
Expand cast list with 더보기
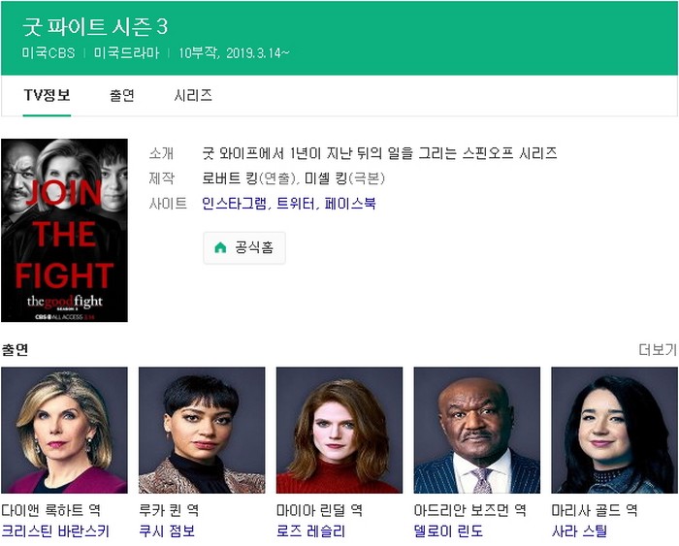point(658,350)
